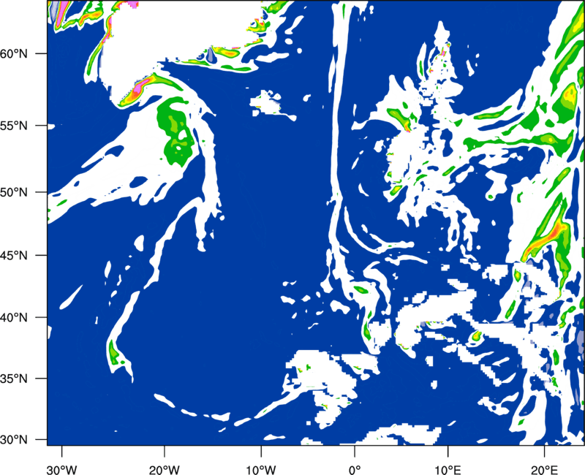Click the 35°N latitude label

(14, 379)
